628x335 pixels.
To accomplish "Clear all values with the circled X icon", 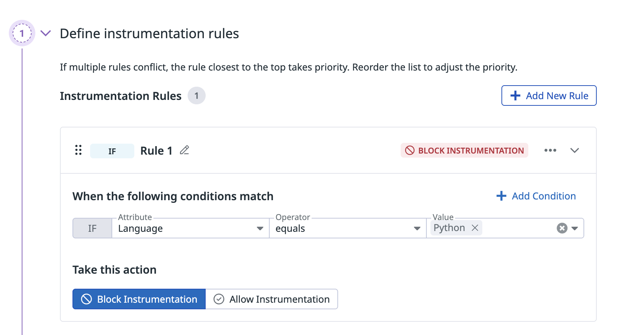I will tap(562, 228).
